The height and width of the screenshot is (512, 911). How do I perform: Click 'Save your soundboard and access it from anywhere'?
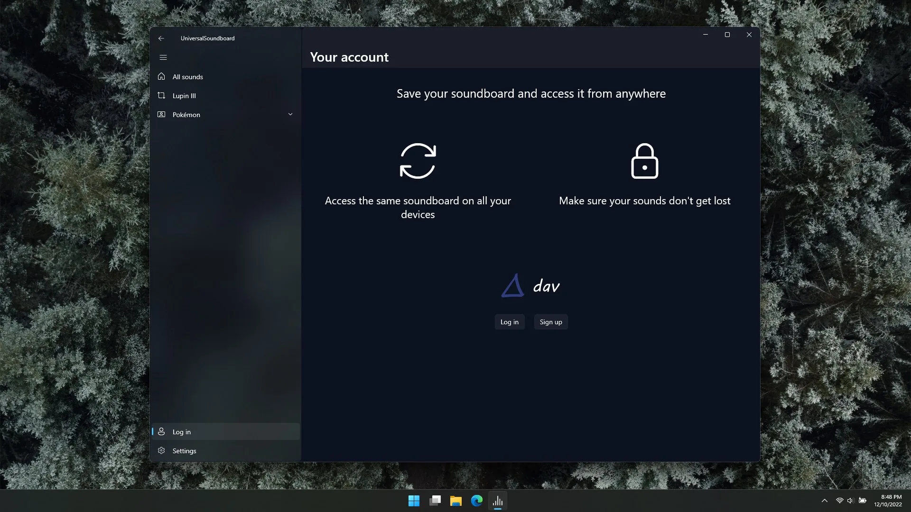pyautogui.click(x=531, y=94)
